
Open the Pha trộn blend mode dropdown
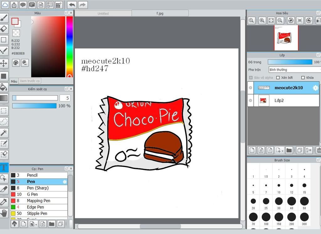click(x=295, y=70)
